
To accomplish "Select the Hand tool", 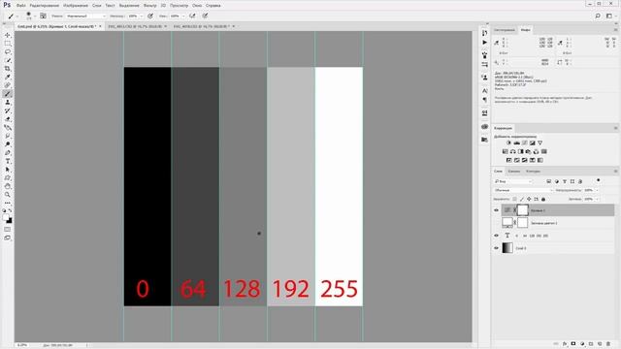I will [8, 186].
